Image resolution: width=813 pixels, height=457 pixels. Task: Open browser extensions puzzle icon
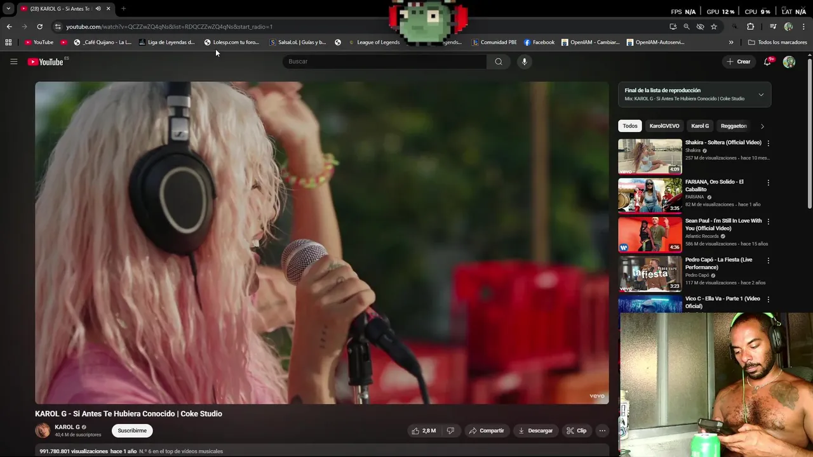[750, 27]
